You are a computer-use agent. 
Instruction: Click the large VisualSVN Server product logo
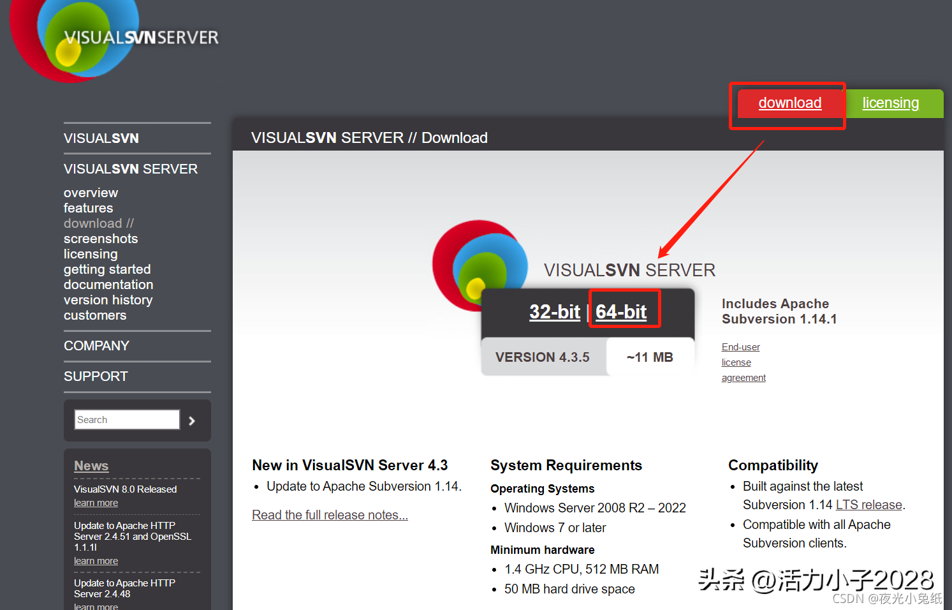pos(480,265)
